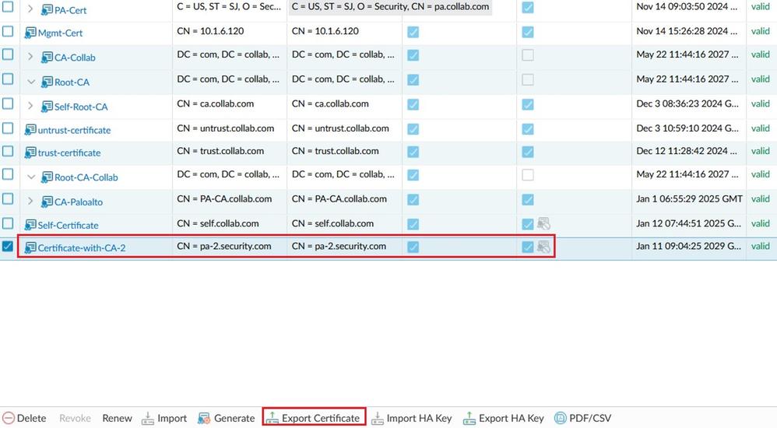777x428 pixels.
Task: Click the issuer 'CN = pa-2.security.com'
Action: [x=339, y=246]
